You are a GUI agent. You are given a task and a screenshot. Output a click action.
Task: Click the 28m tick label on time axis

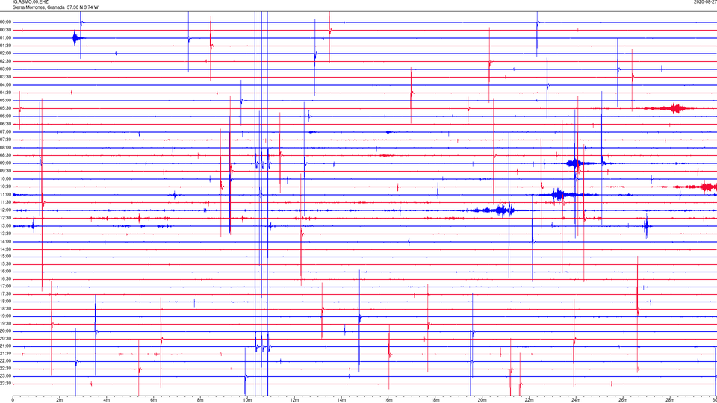click(670, 400)
